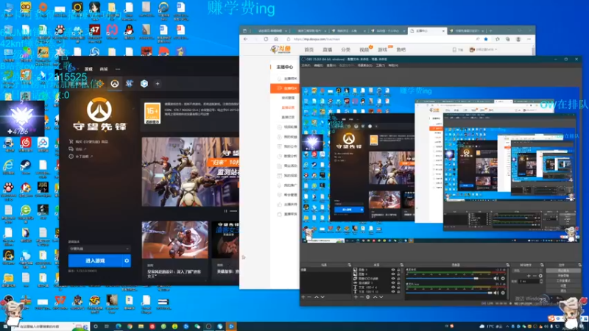Expand Douyu user account dropdown

[484, 49]
